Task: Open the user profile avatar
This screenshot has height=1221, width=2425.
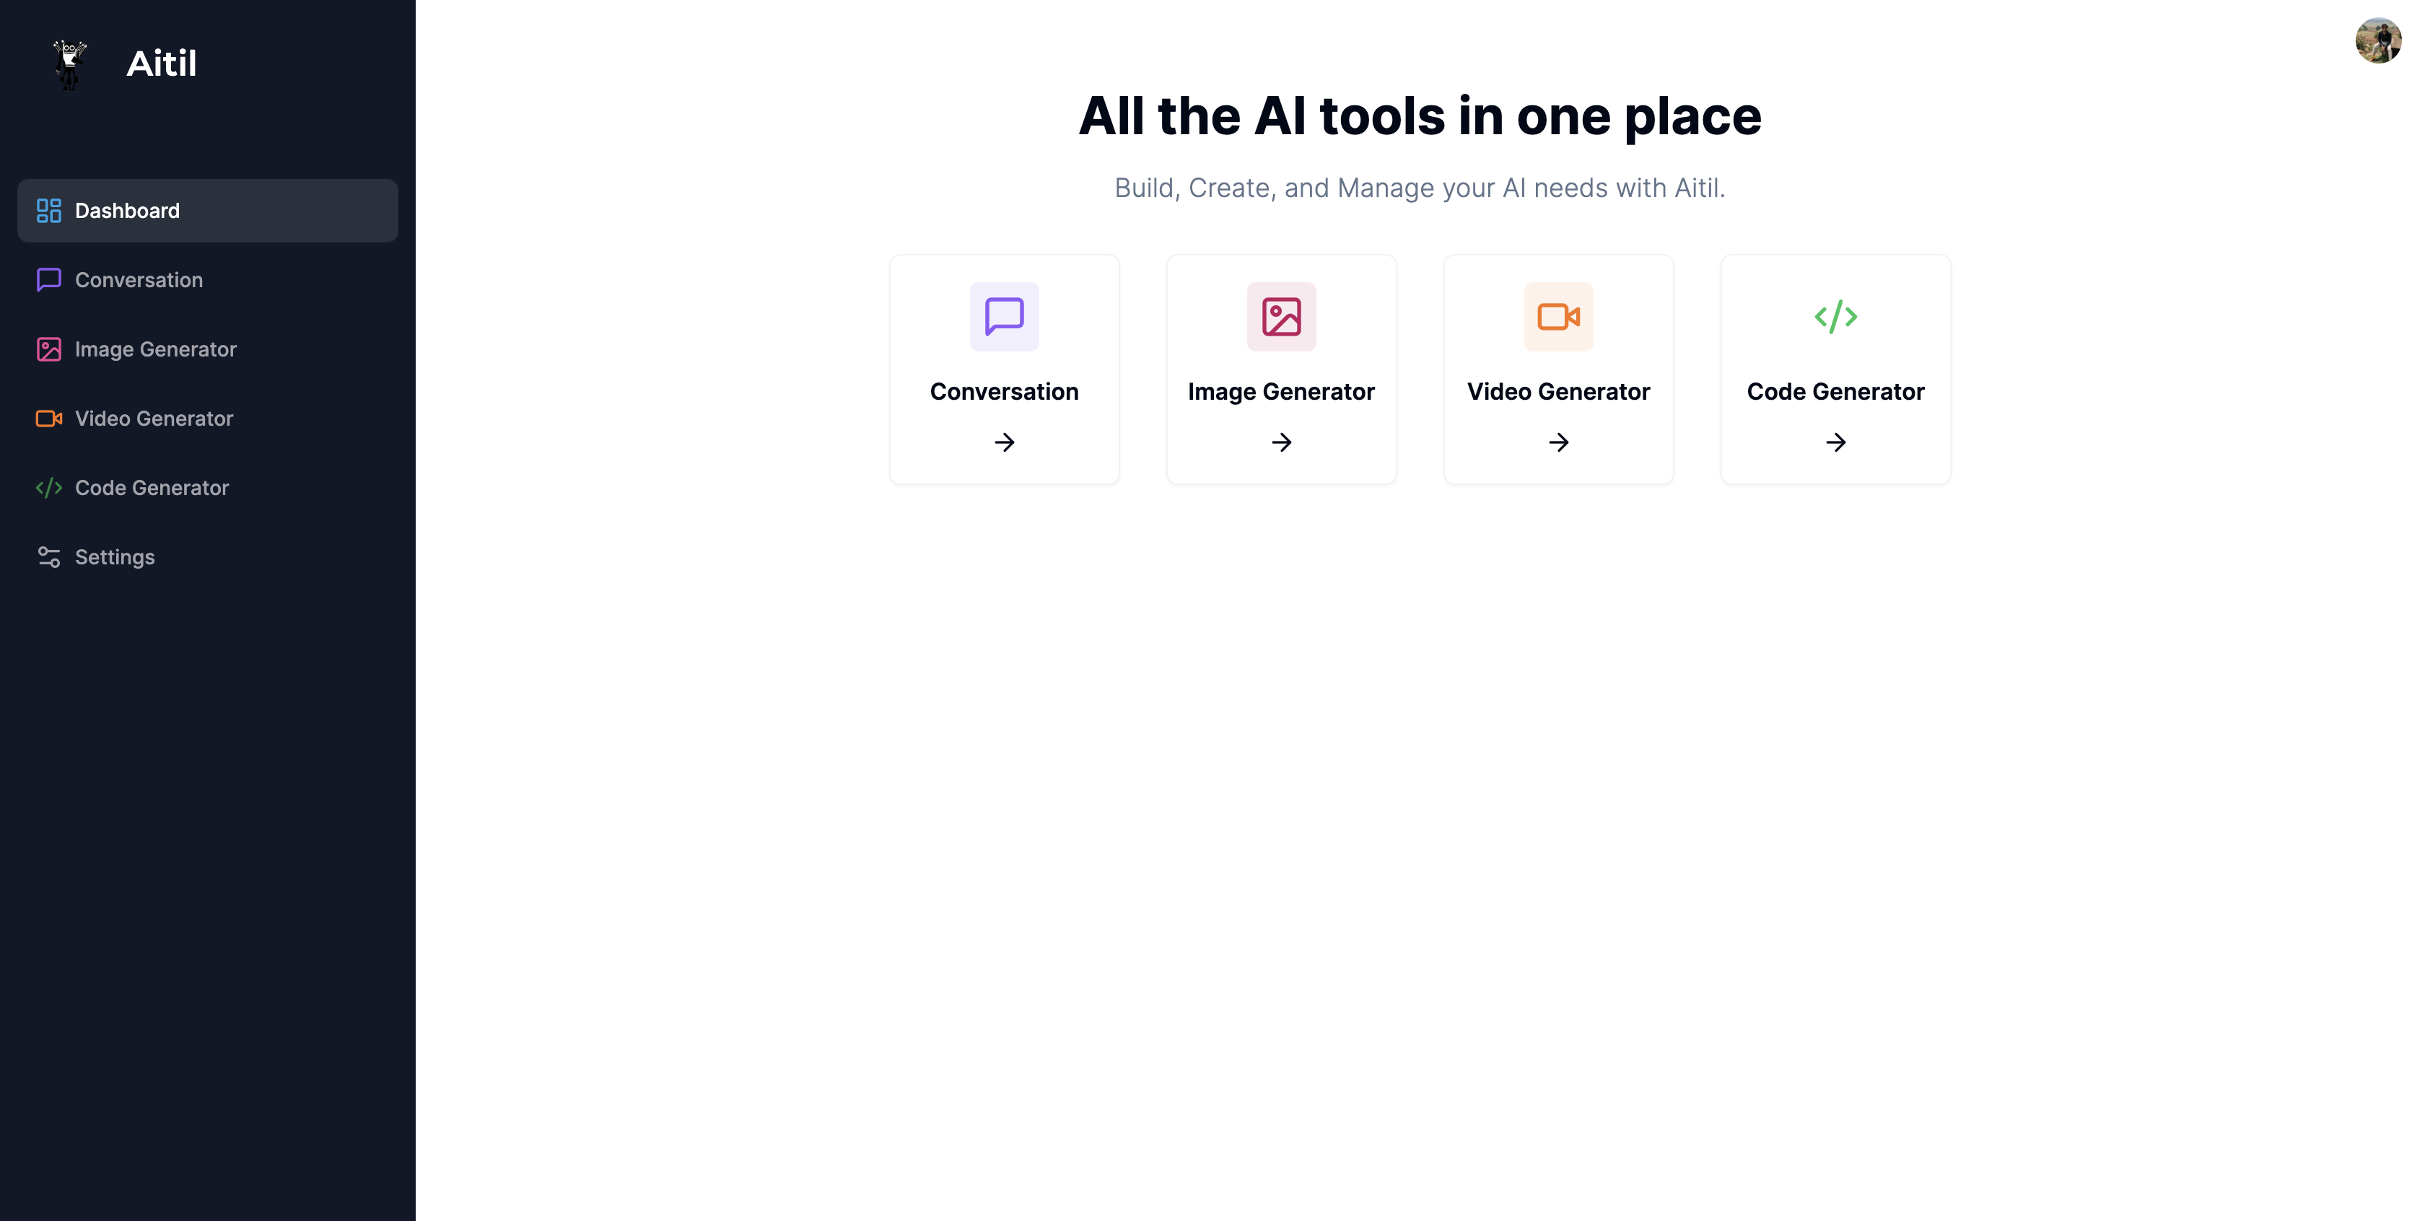Action: (x=2377, y=41)
